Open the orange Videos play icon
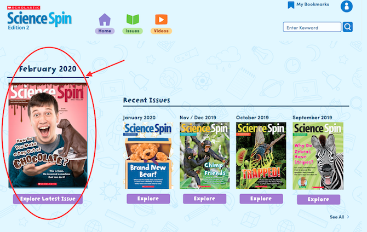This screenshot has height=232, width=367. pyautogui.click(x=161, y=19)
